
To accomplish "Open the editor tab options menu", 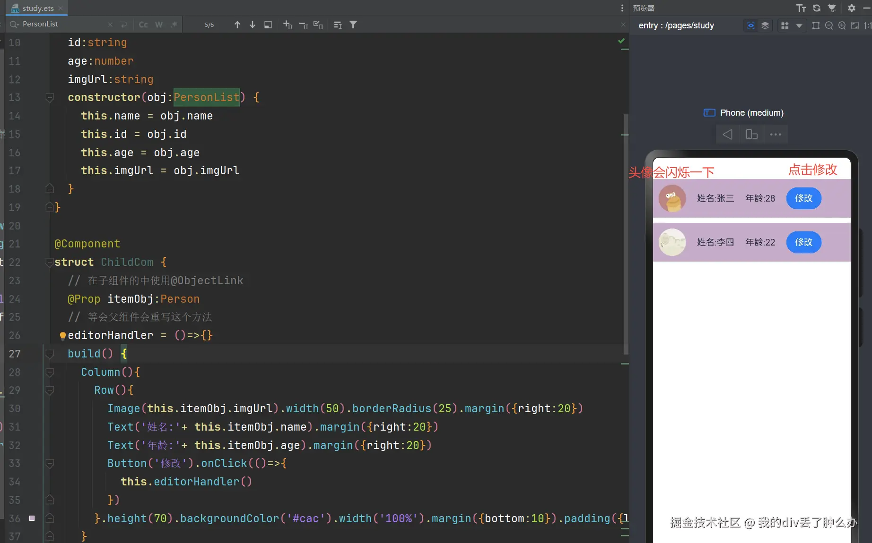I will [x=622, y=8].
